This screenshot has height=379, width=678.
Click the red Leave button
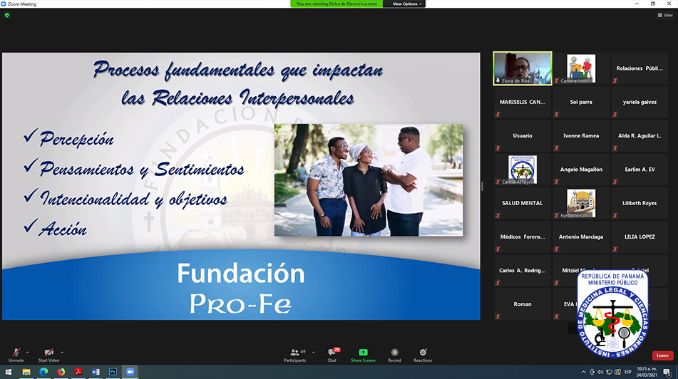pos(662,355)
